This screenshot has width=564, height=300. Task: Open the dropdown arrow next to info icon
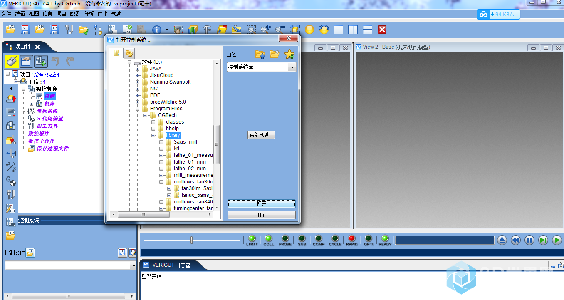click(x=167, y=30)
